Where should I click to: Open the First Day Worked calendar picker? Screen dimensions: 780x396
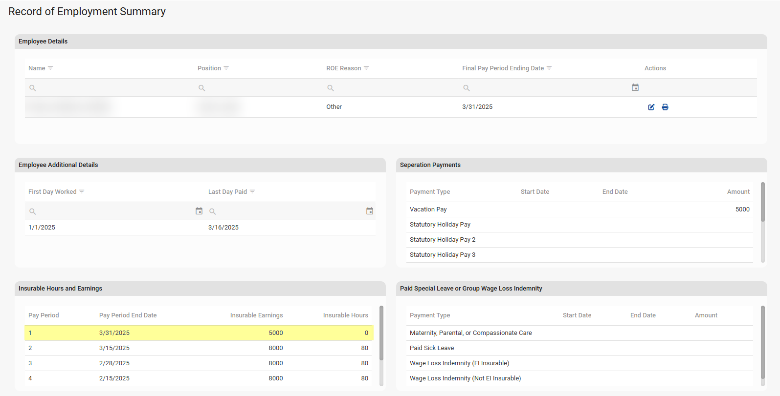pos(199,211)
